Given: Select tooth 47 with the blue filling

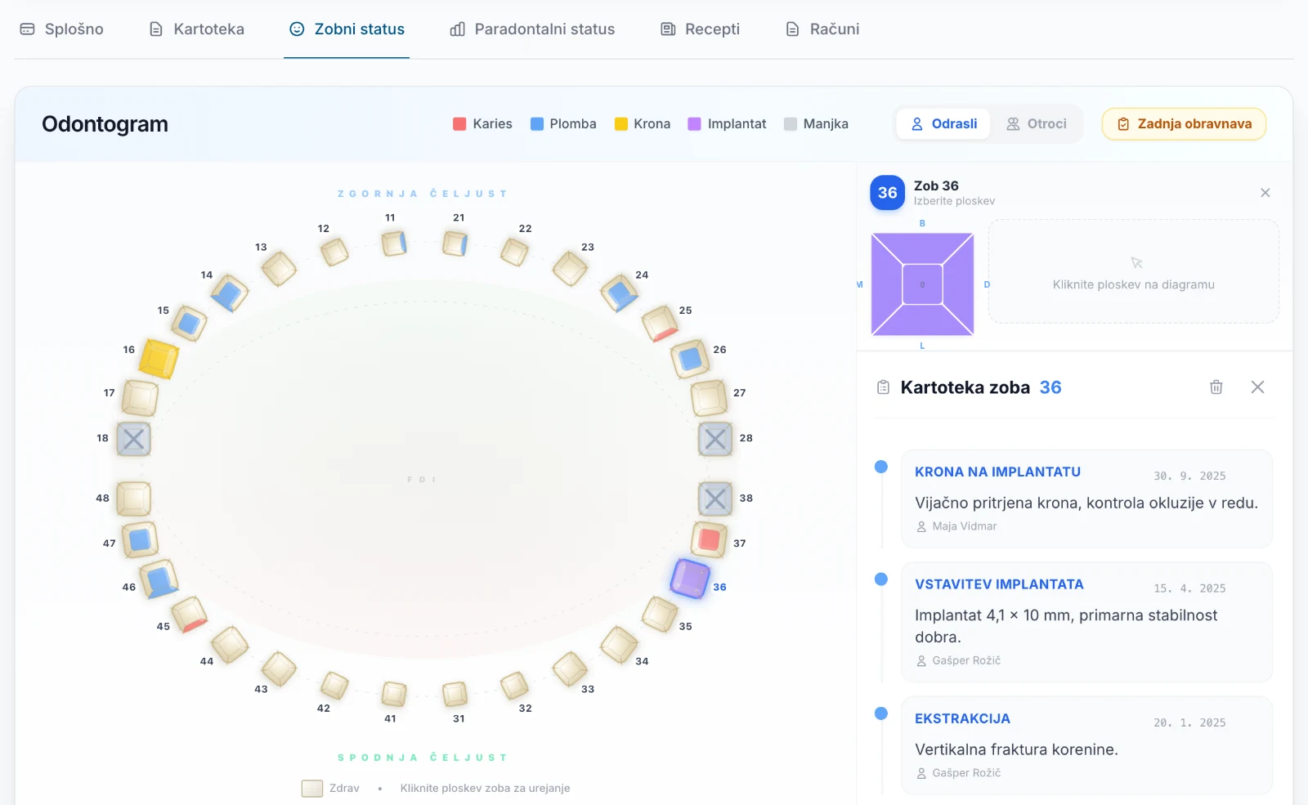Looking at the screenshot, I should click(140, 540).
